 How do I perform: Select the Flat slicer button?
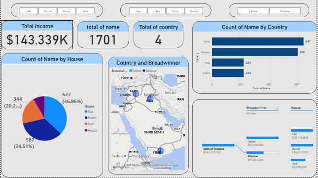pos(29,11)
